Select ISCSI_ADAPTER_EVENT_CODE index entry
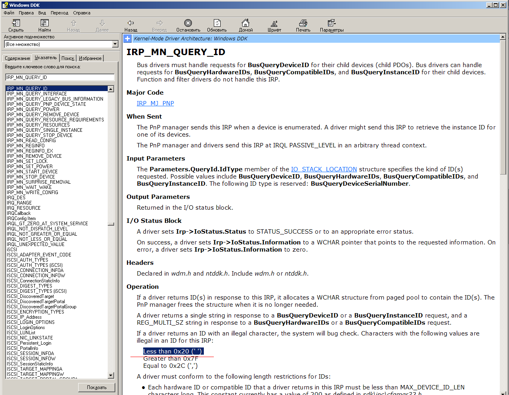The image size is (509, 395). tap(39, 255)
